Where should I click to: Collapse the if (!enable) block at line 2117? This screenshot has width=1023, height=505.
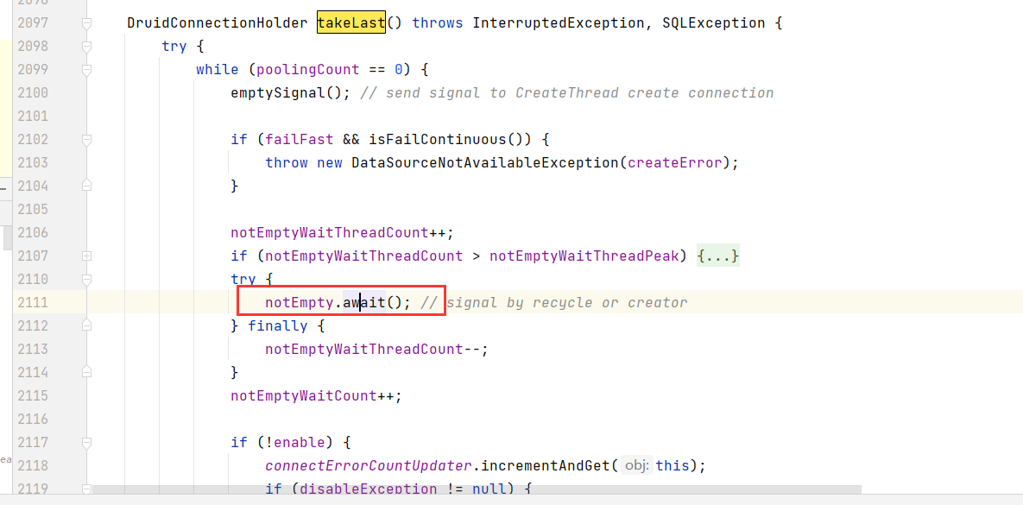[87, 442]
